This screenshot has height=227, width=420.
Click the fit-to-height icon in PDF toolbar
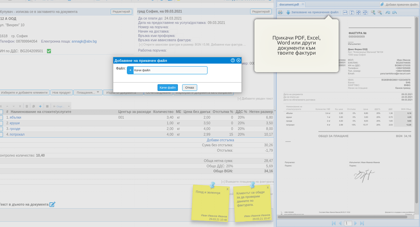coord(352,12)
